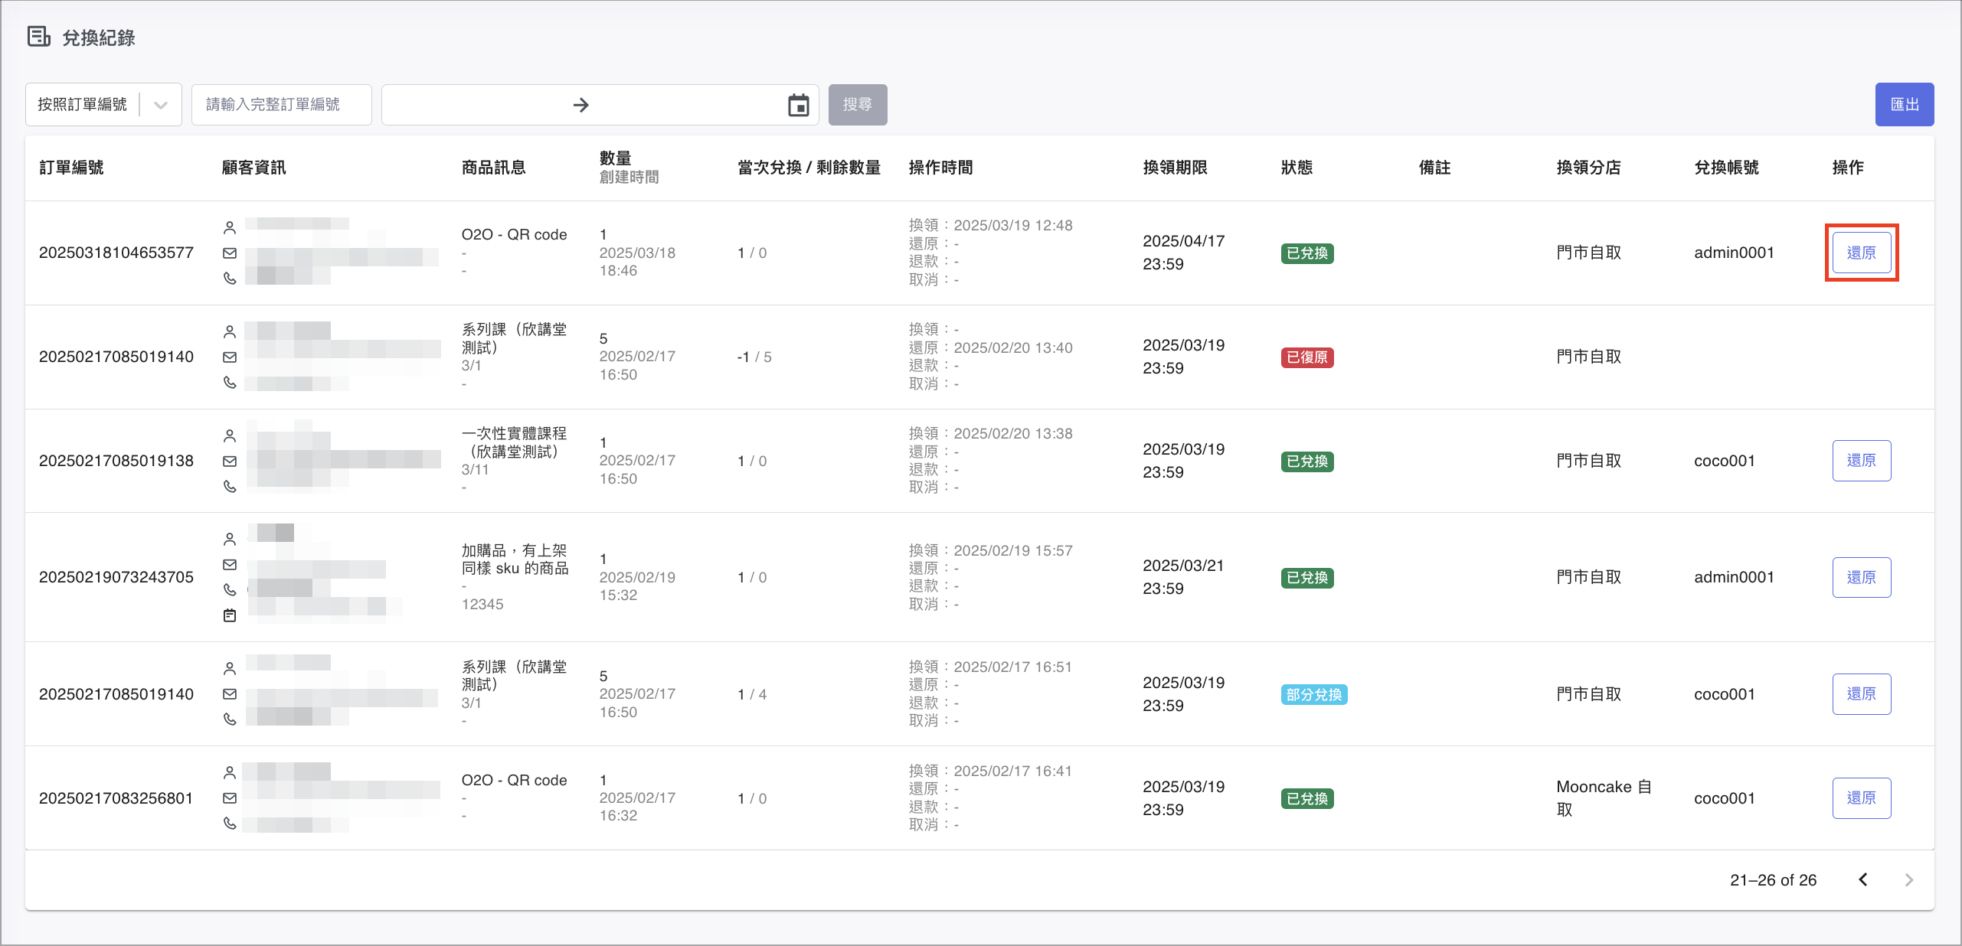Click 還原 for order 20250318104653577
The width and height of the screenshot is (1962, 946).
[1862, 253]
